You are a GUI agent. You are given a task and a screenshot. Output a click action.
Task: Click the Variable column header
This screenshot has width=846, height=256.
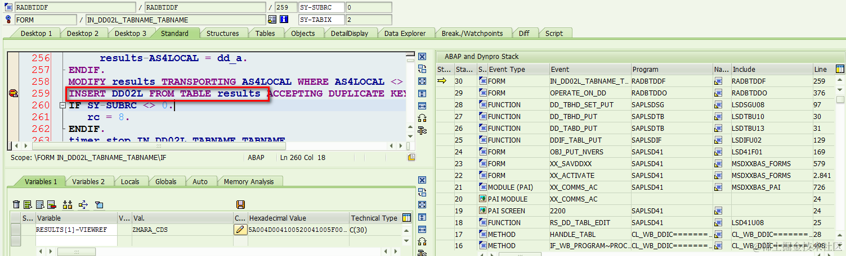pos(76,218)
